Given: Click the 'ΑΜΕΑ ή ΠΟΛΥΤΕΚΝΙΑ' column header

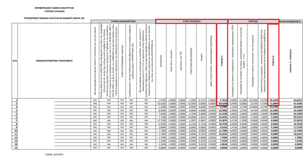Looking at the screenshot, I should click(211, 61).
